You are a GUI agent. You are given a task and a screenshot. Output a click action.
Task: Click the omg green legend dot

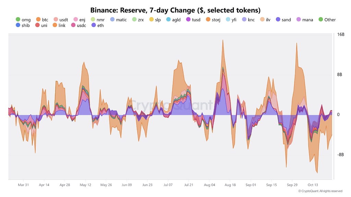(x=18, y=19)
